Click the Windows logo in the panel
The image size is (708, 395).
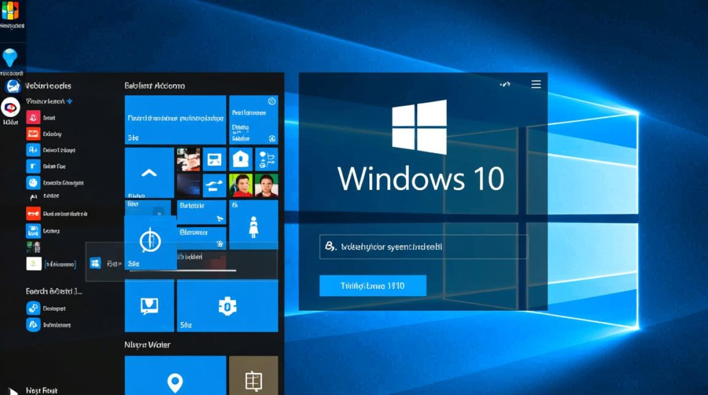(419, 127)
